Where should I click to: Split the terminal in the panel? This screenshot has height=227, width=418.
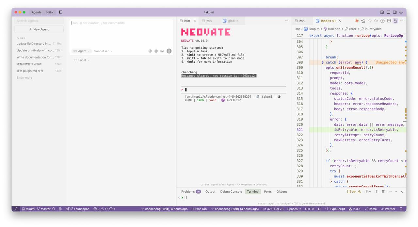point(376,192)
